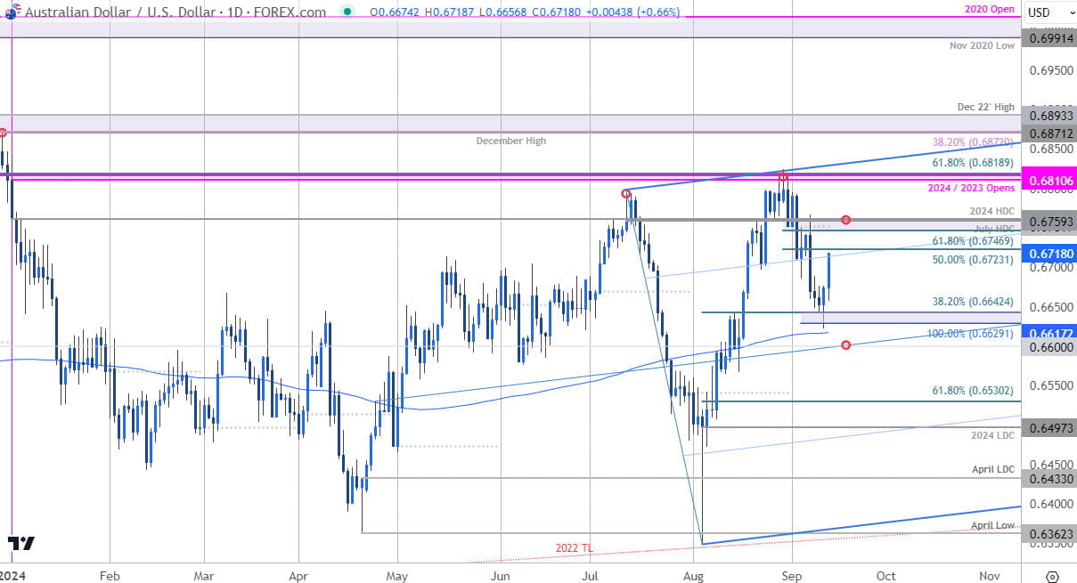Click the green market status dot
1077x583 pixels.
[x=347, y=12]
